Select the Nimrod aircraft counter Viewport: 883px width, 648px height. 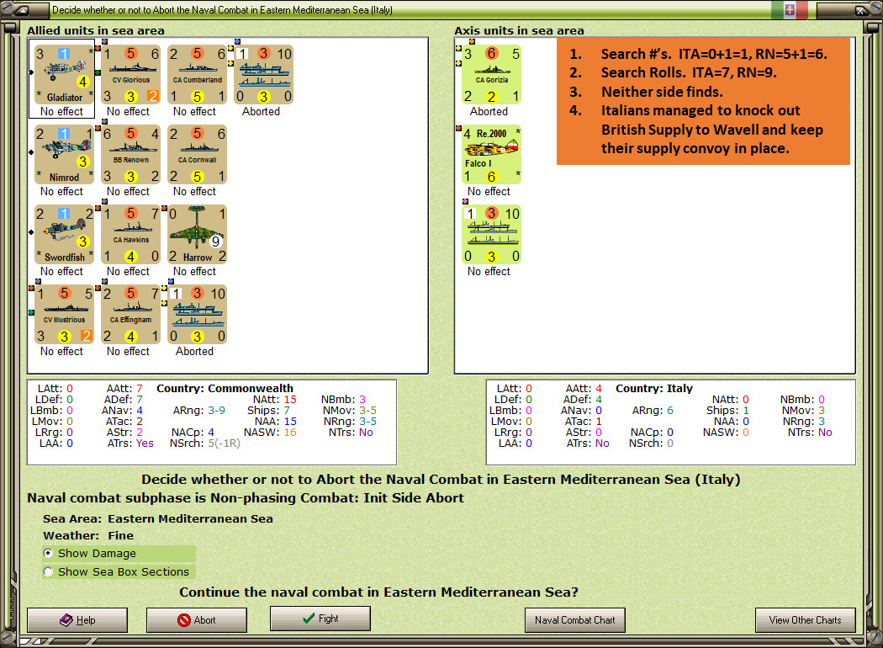(x=64, y=154)
